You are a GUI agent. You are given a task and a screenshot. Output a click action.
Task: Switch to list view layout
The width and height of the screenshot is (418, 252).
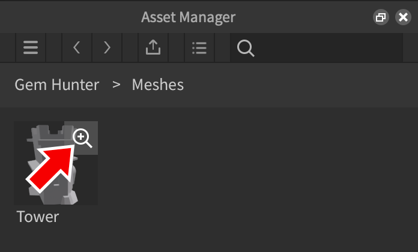click(199, 48)
